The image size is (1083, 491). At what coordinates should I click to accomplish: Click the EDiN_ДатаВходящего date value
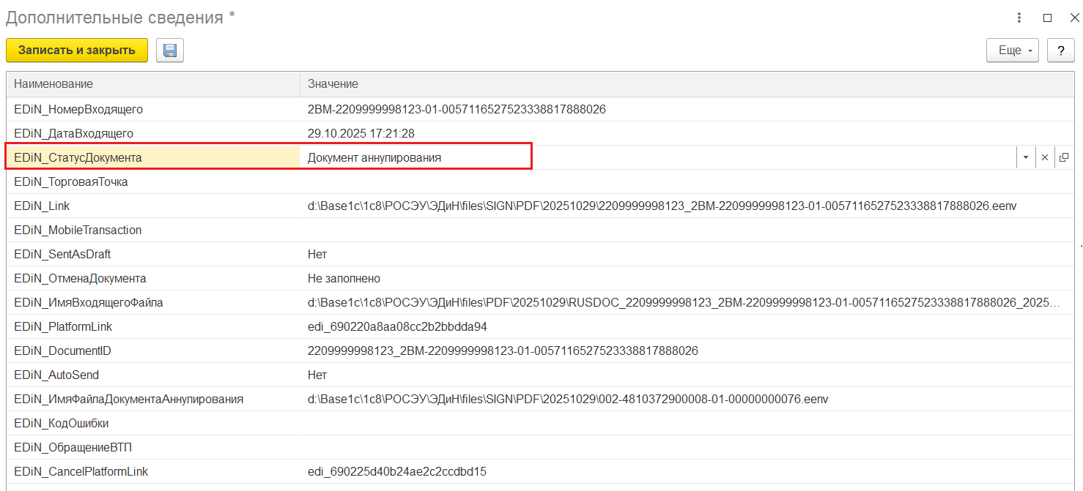[361, 133]
